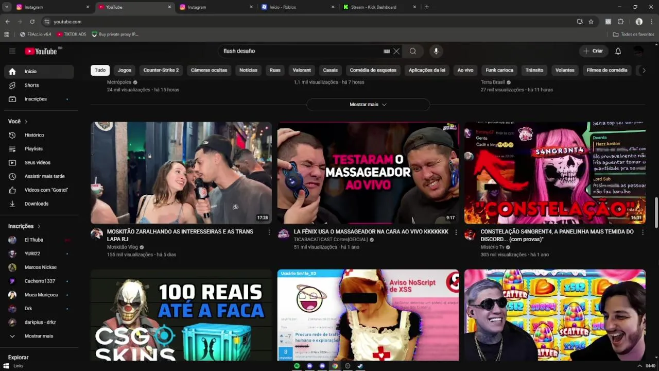Open Vídeos com "Gostei" in the sidebar
Screen dimensions: 659x371
39,190
